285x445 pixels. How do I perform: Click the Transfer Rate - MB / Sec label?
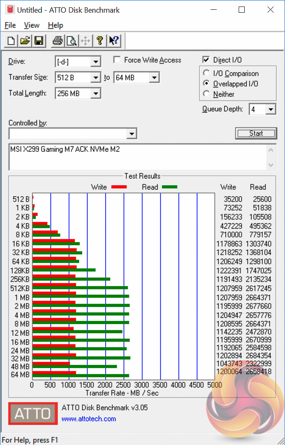click(122, 393)
